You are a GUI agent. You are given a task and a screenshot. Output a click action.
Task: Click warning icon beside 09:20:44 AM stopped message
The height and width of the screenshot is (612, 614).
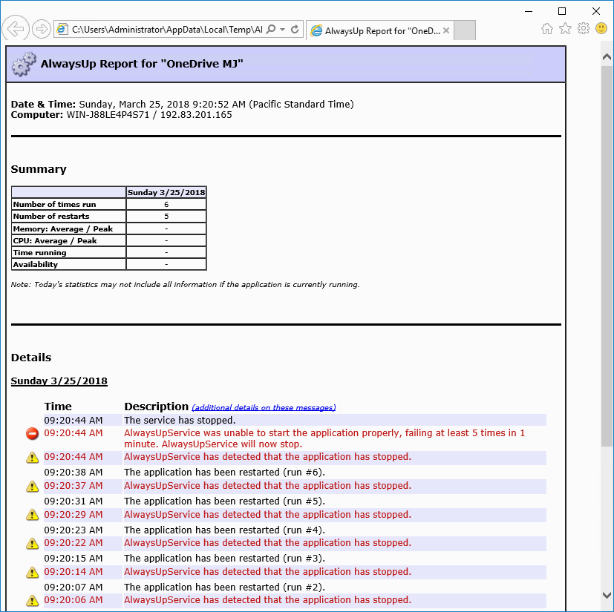32,457
